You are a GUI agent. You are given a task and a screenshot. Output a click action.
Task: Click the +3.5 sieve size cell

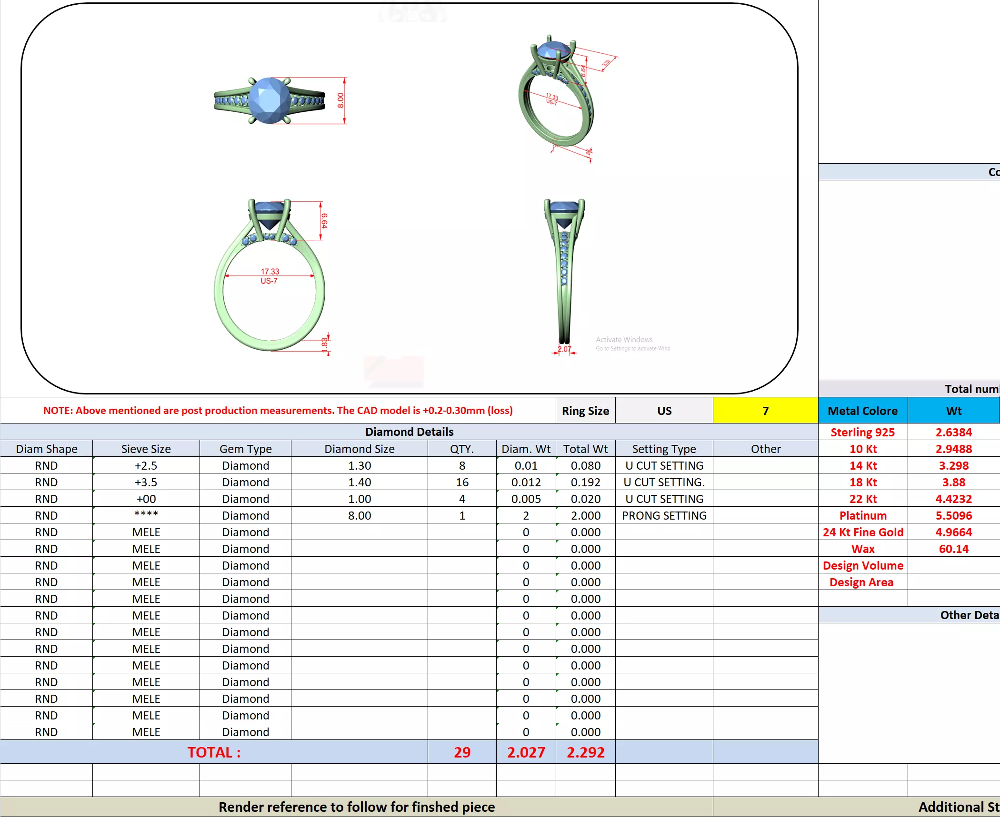tap(146, 482)
